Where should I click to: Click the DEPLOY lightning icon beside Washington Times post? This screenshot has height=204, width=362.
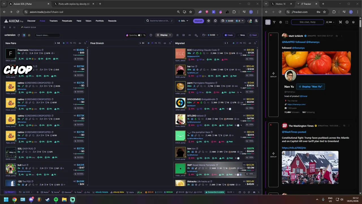coord(273,154)
